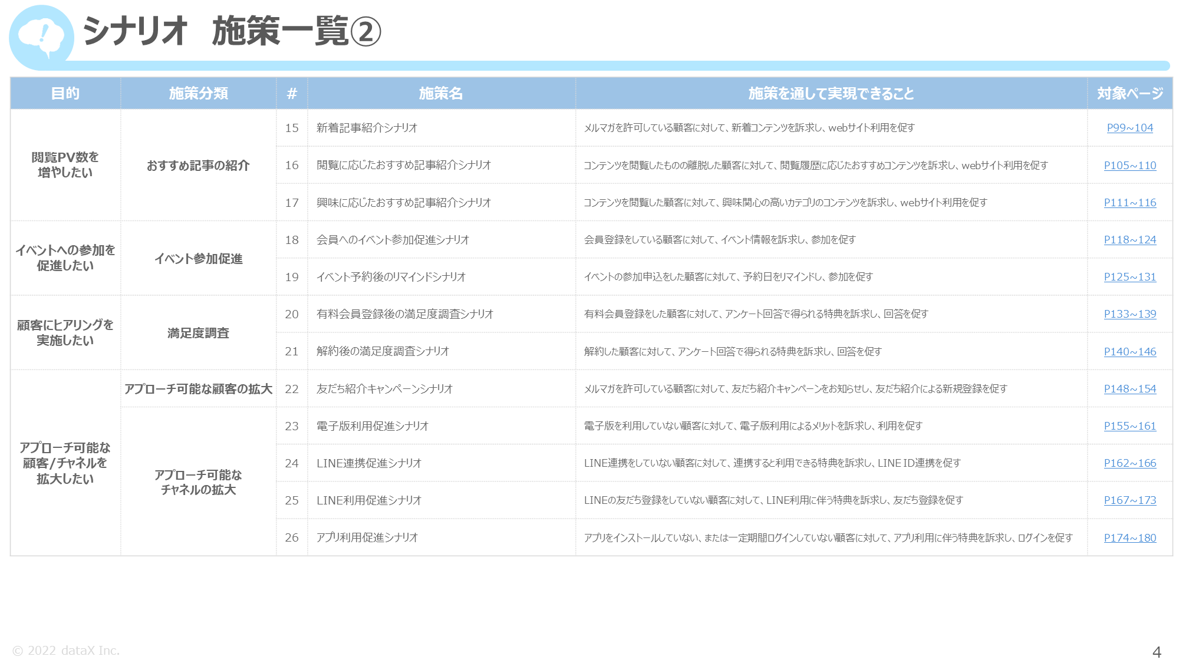Screen dimensions: 1179x663
Task: Open page link P133~139
Action: [1129, 314]
